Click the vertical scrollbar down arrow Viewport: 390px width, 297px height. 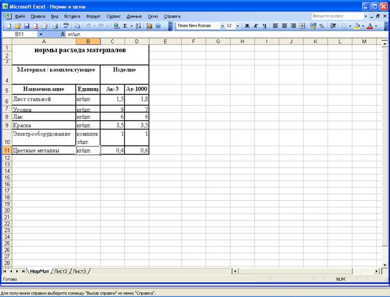coord(385,265)
